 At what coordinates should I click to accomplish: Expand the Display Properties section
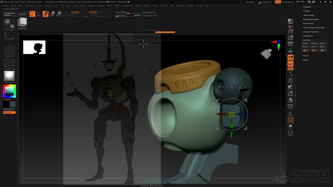click(x=311, y=32)
